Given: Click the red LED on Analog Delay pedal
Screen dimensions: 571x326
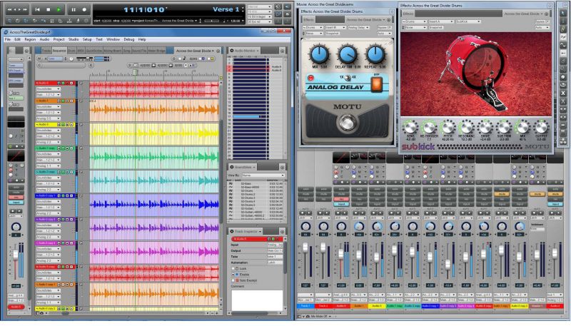Looking at the screenshot, I should tap(310, 78).
